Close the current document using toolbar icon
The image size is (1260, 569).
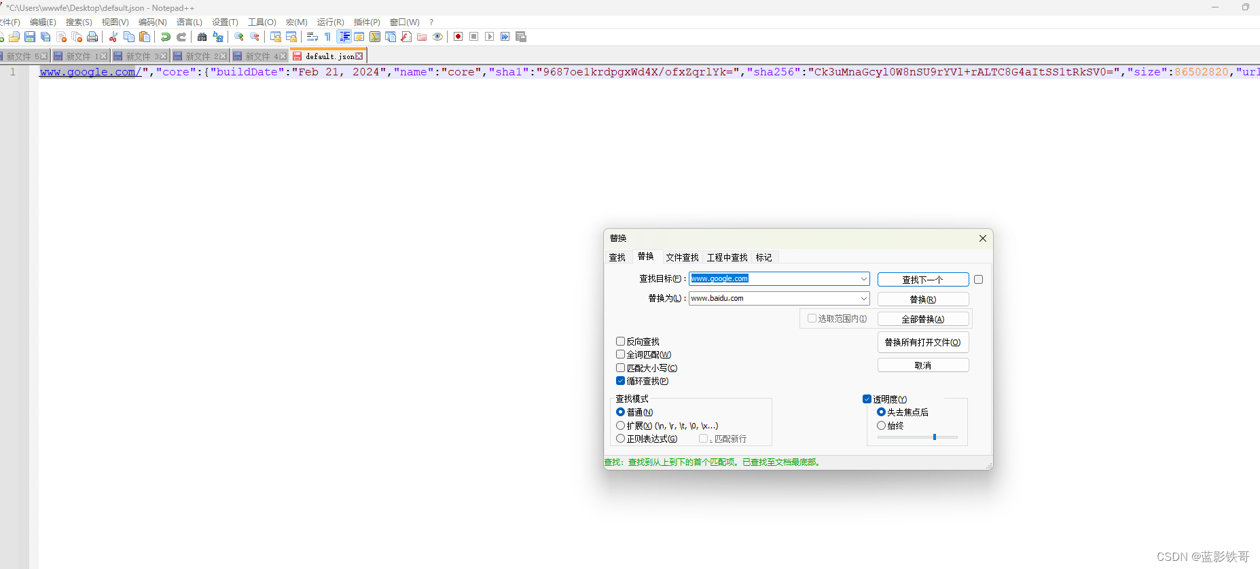coord(61,37)
